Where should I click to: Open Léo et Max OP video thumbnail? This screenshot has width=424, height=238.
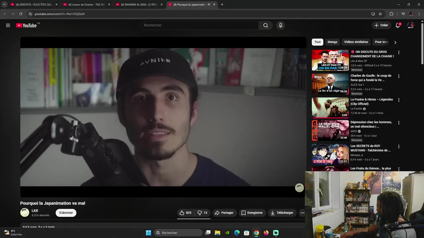pos(330,60)
